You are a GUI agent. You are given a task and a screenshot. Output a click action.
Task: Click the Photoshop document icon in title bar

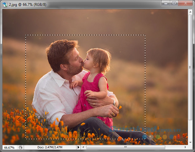[4, 3]
